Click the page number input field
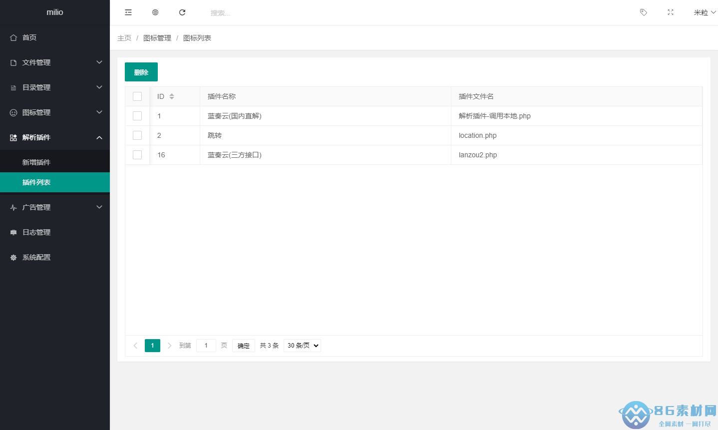Image resolution: width=718 pixels, height=430 pixels. 206,346
